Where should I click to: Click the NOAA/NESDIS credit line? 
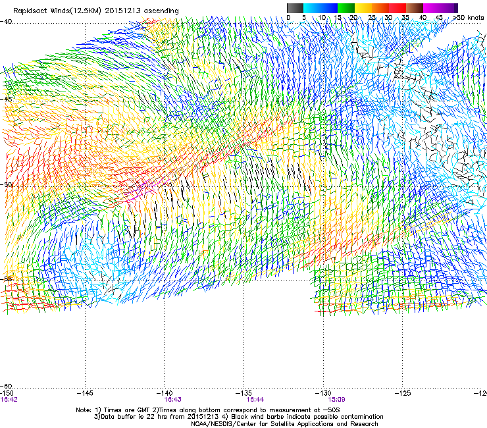click(284, 424)
